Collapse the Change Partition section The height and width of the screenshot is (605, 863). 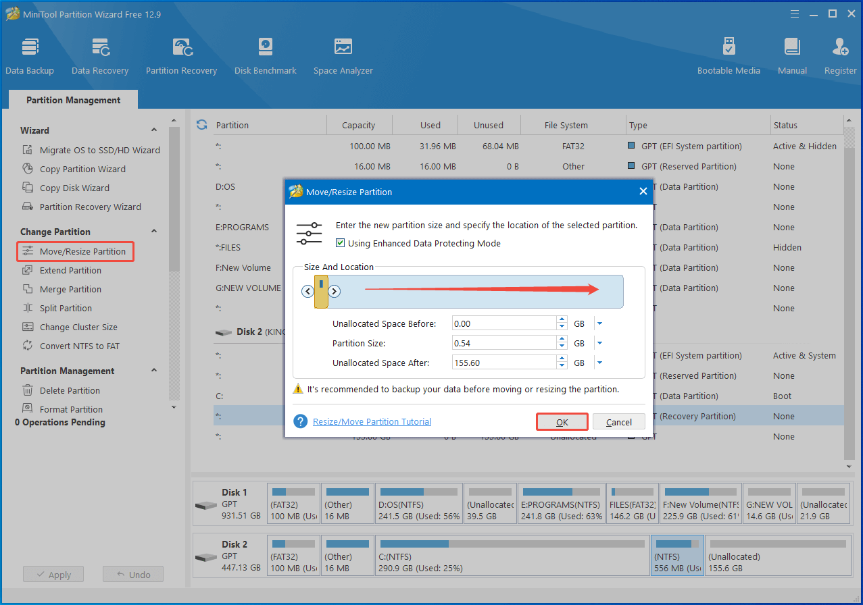click(154, 232)
